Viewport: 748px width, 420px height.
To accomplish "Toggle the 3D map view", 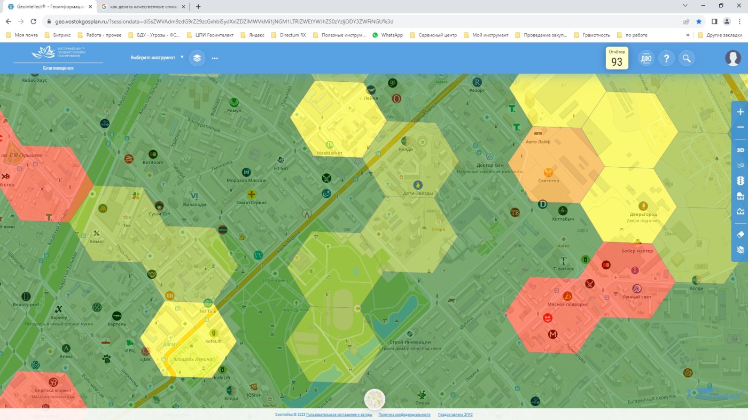I will 741,150.
